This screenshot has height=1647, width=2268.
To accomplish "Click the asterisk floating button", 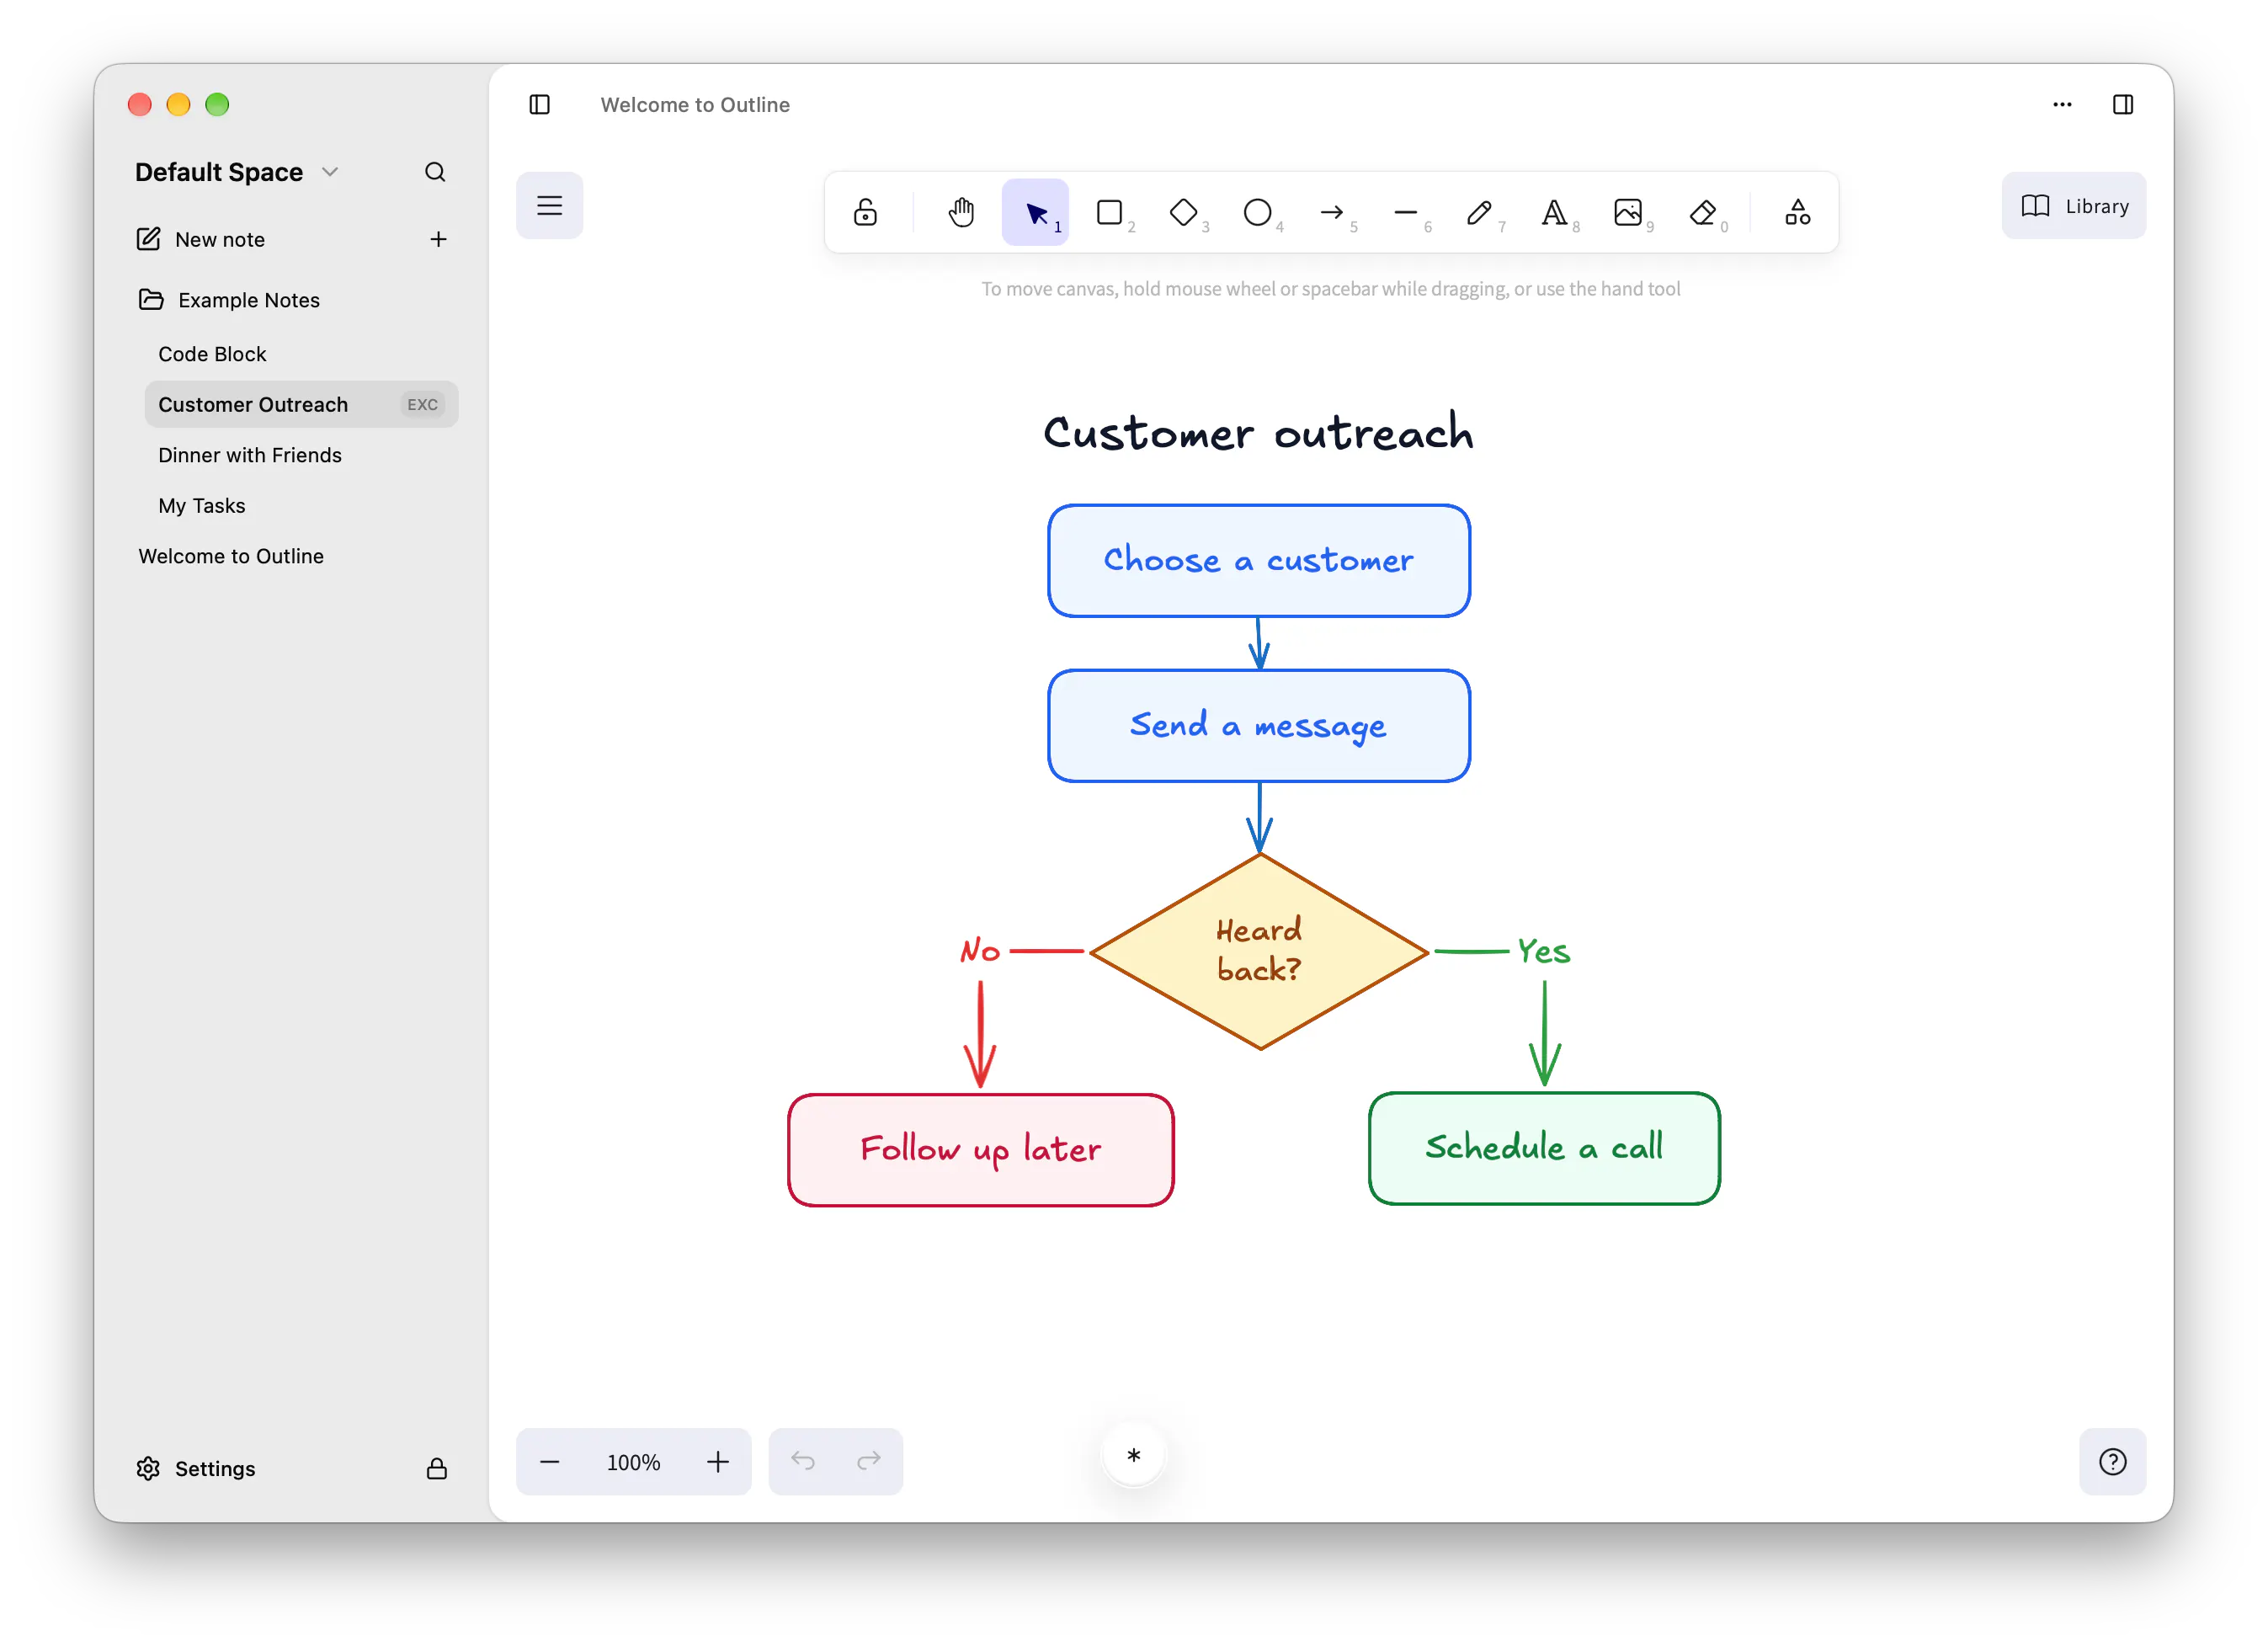I will coord(1133,1456).
